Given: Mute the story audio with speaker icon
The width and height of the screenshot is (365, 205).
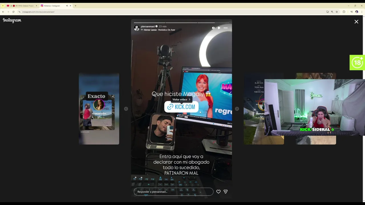Looking at the screenshot, I should click(213, 28).
